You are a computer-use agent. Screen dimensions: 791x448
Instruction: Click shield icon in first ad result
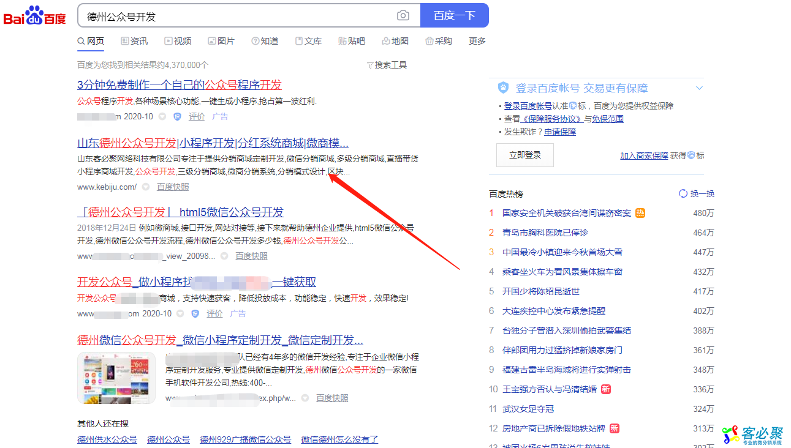(x=178, y=116)
